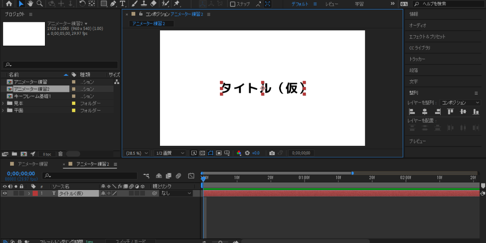Select the Hand tool
Image resolution: width=486 pixels, height=243 pixels.
coord(30,4)
